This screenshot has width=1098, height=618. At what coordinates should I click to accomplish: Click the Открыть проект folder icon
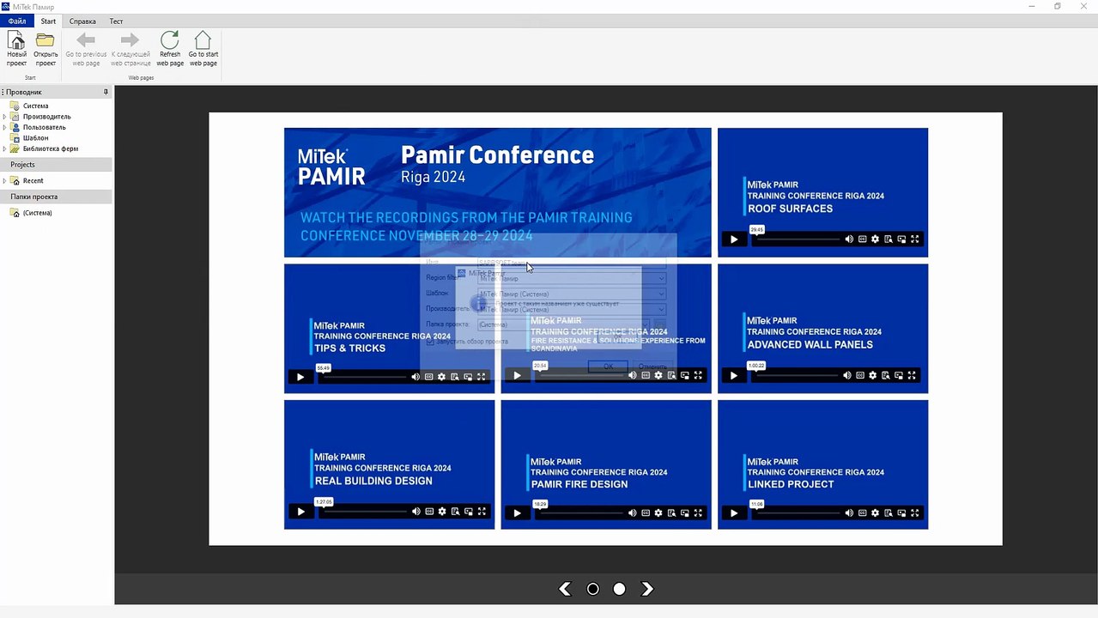[x=45, y=41]
